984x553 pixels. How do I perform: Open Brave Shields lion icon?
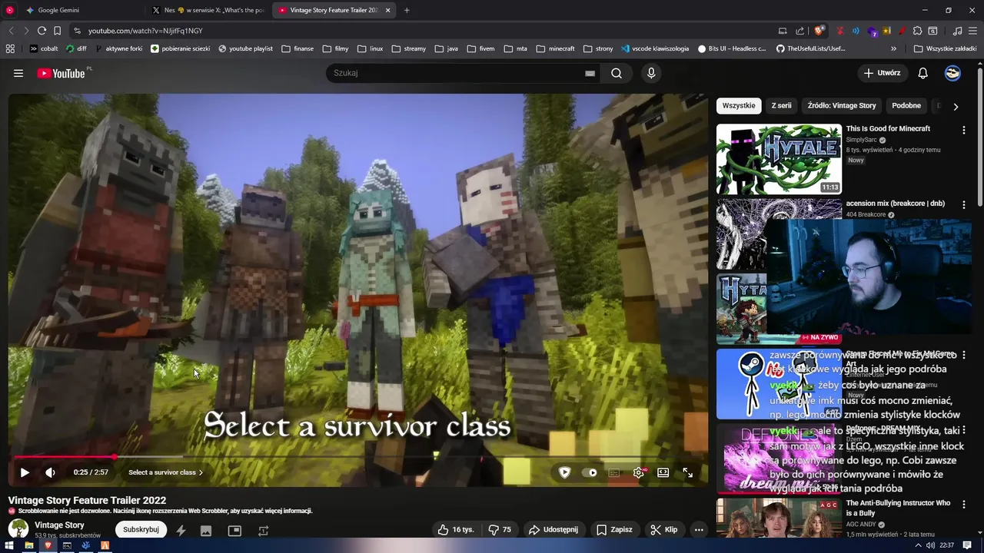point(819,31)
